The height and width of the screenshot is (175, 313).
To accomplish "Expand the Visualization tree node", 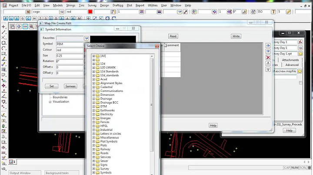I will [x=50, y=102].
